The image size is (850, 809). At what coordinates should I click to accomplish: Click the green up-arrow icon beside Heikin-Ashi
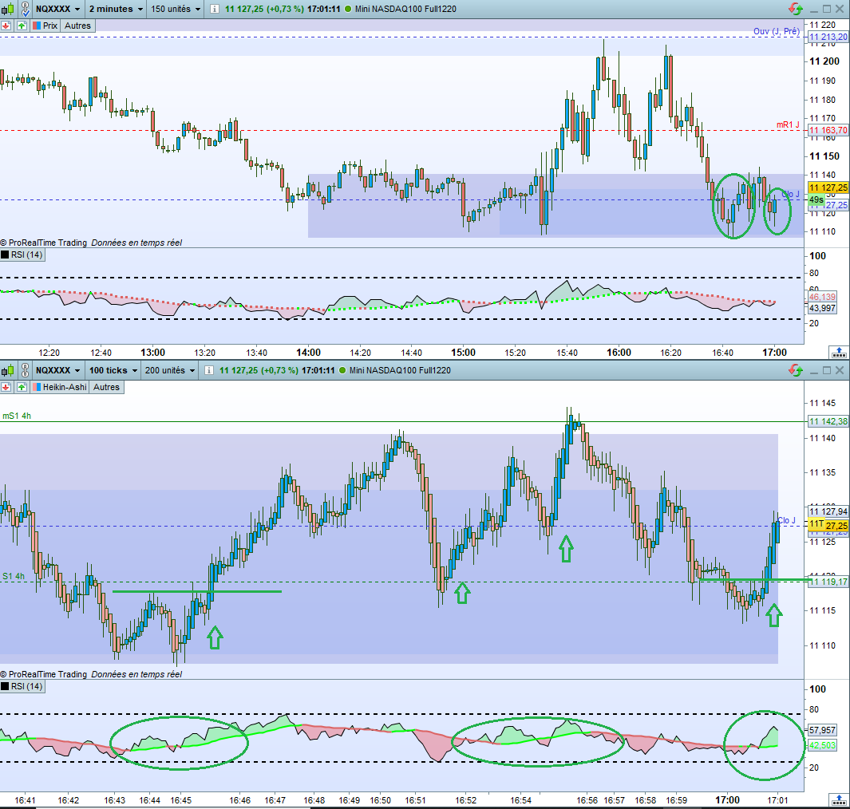pyautogui.click(x=21, y=387)
